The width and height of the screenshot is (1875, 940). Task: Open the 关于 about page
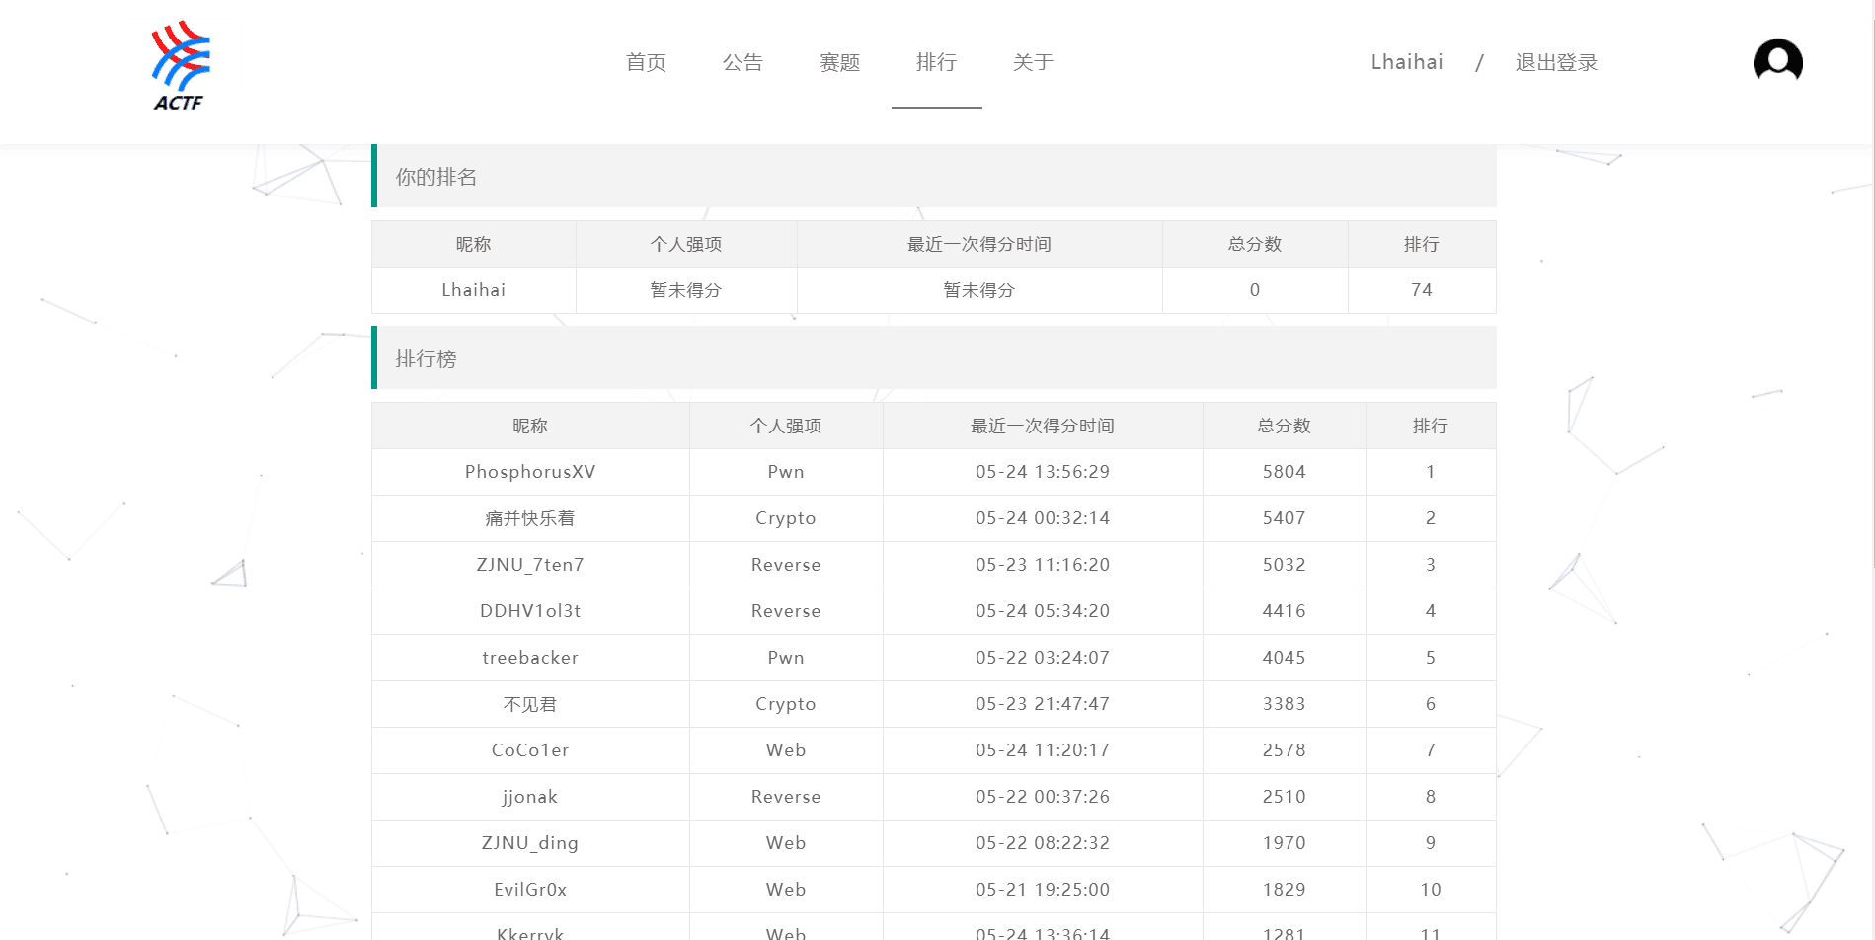pos(1033,62)
